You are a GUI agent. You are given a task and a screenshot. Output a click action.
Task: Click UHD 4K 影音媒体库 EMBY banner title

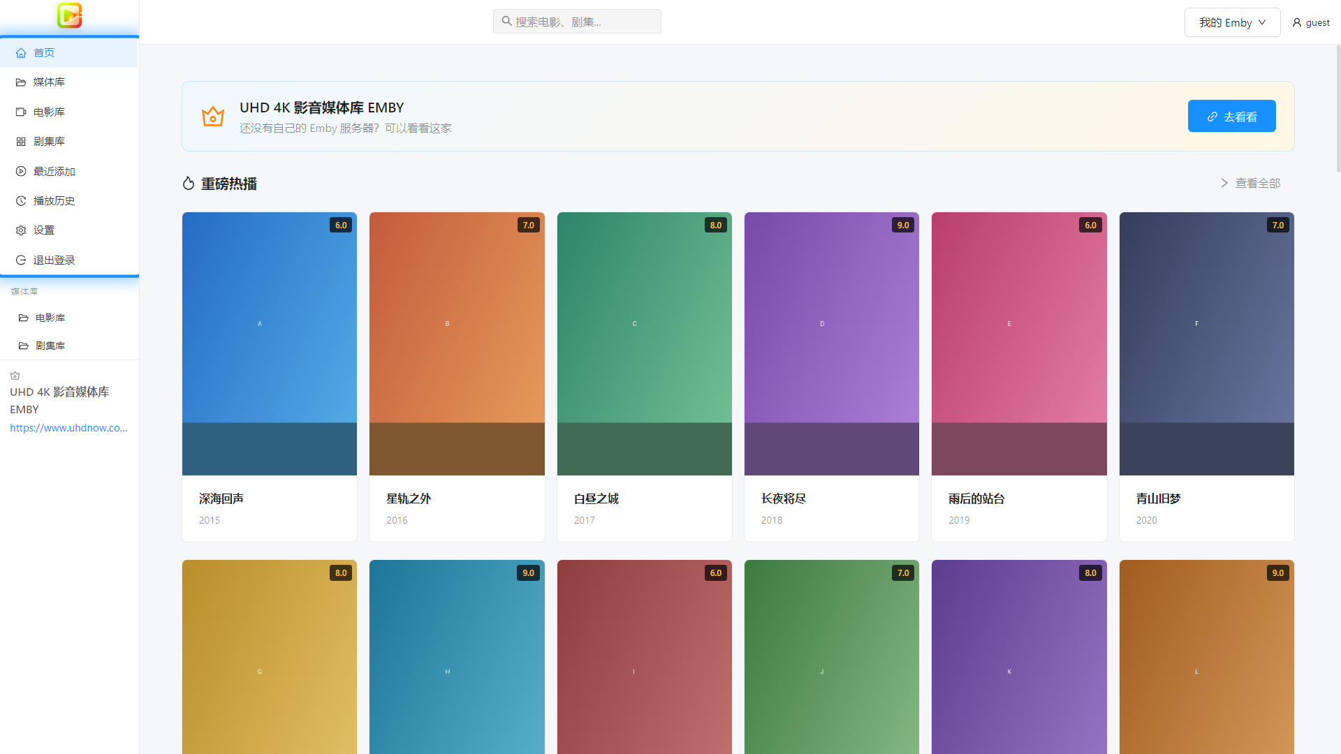pyautogui.click(x=322, y=108)
